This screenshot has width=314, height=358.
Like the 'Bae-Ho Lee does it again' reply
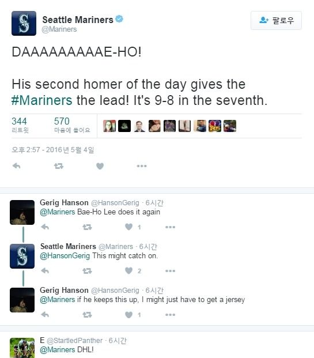[x=128, y=227]
